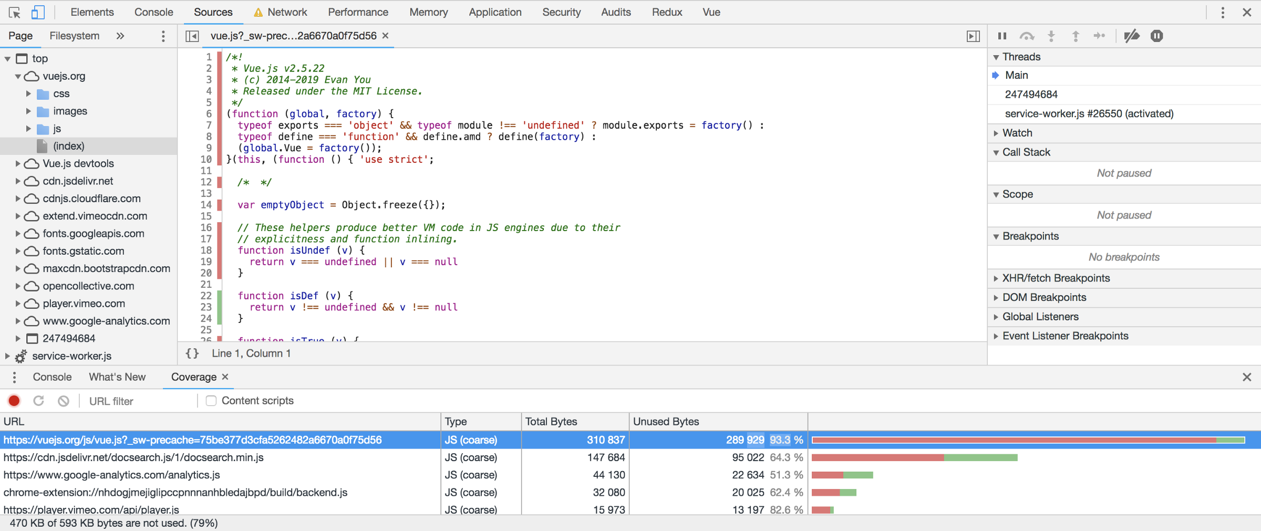Click the Step icon in debugger toolbar
The width and height of the screenshot is (1261, 531).
tap(1100, 36)
